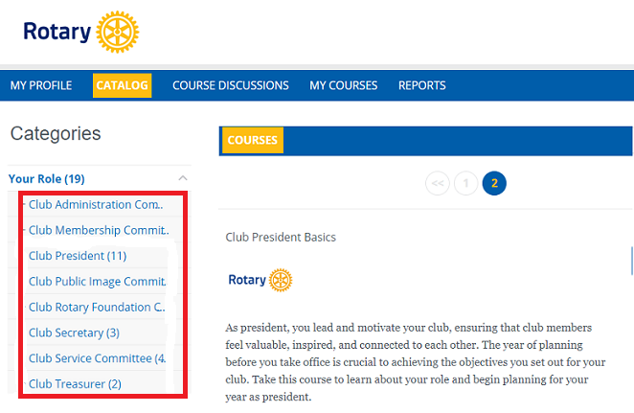The height and width of the screenshot is (413, 634).
Task: Click the small Rotary logo in course description
Action: [260, 280]
